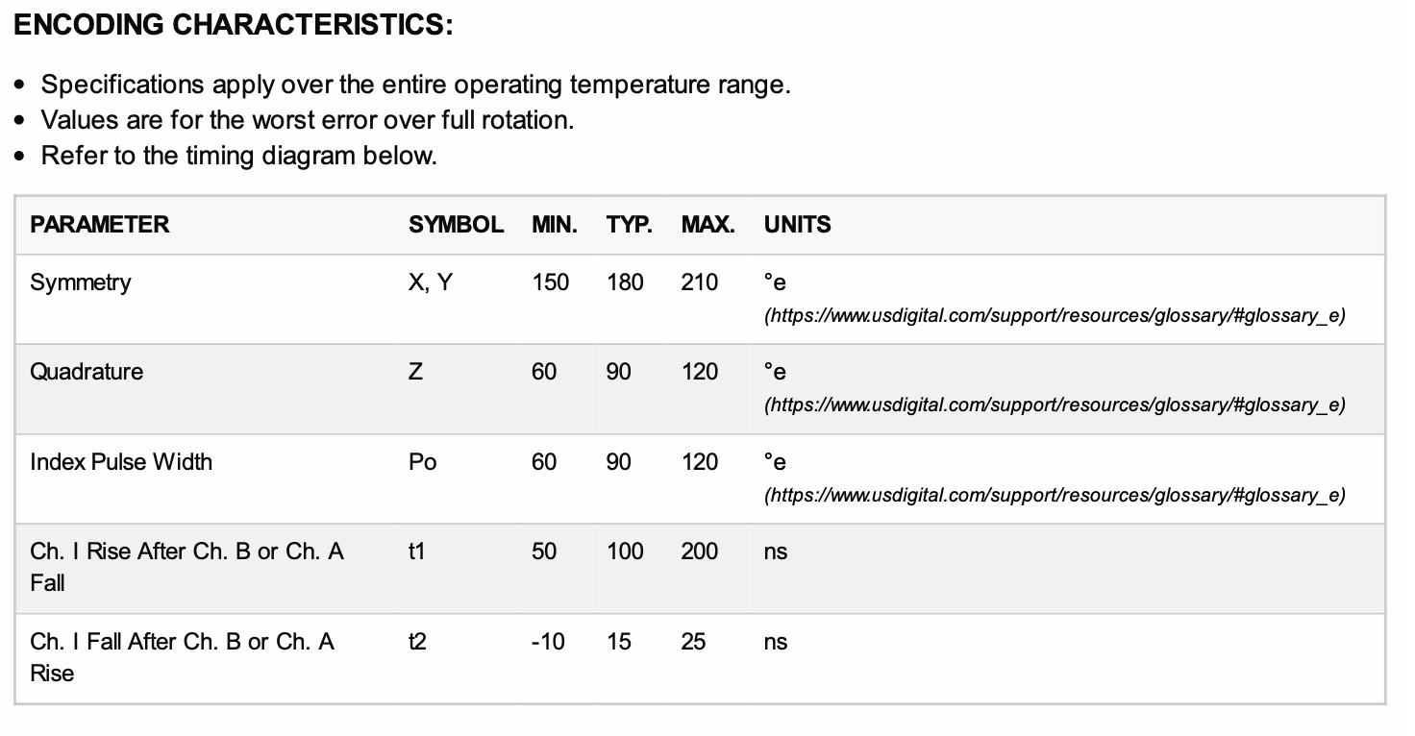Click the ENCODING CHARACTERISTICS heading

[234, 26]
